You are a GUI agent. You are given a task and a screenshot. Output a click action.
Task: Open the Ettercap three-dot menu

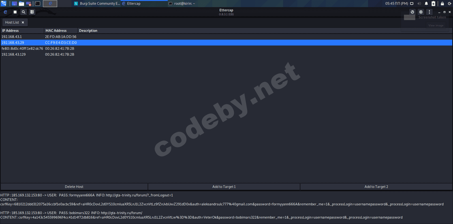[x=430, y=12]
